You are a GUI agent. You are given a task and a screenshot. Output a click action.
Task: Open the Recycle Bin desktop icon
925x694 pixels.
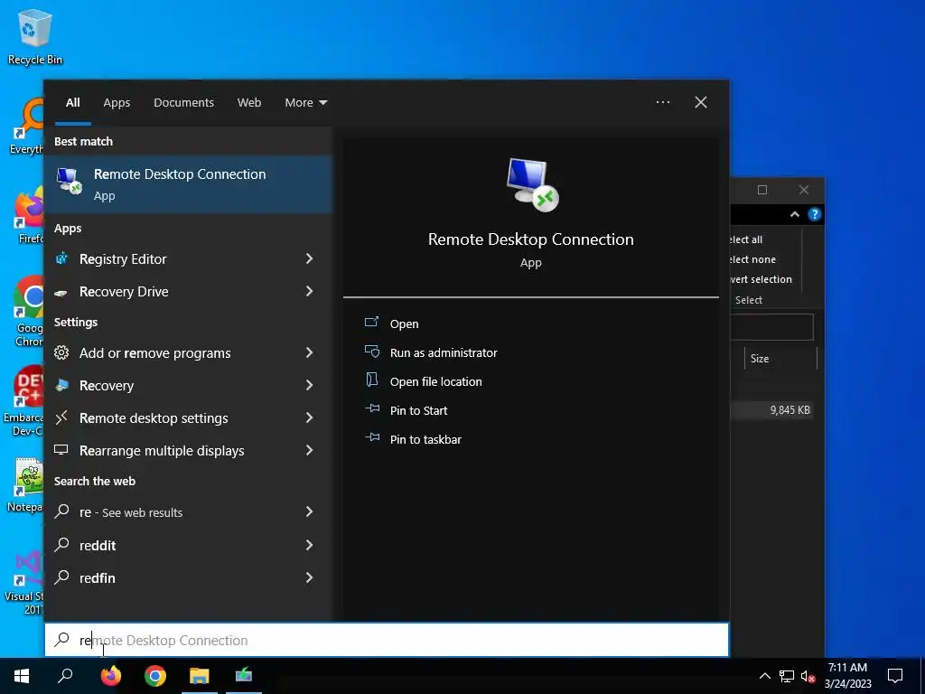click(x=35, y=36)
